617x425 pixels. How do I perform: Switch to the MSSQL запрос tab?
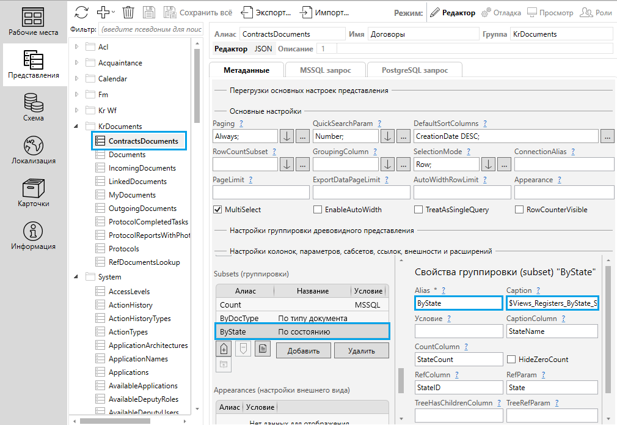[x=325, y=70]
